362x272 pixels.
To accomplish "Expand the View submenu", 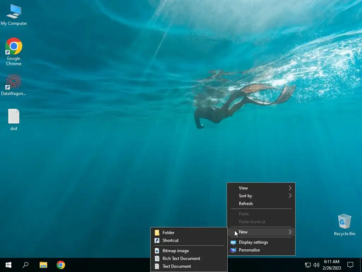I will 261,188.
